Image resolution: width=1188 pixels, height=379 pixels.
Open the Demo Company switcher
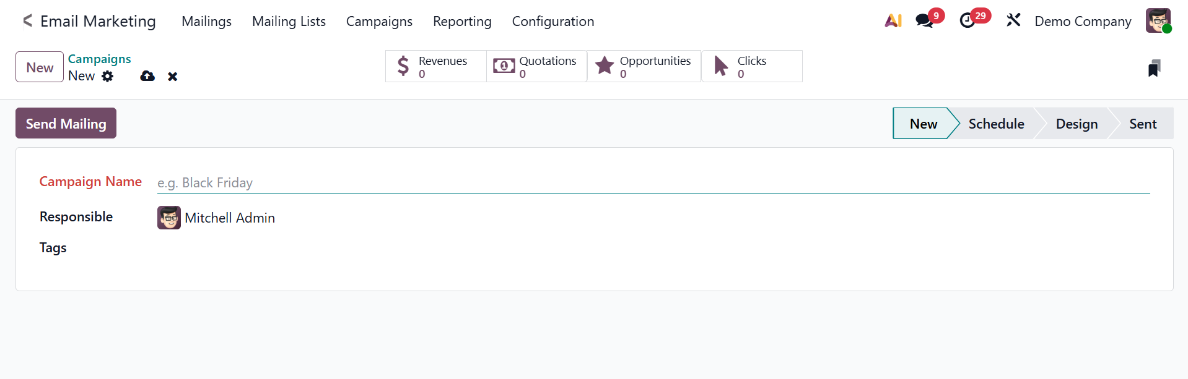[x=1083, y=22]
